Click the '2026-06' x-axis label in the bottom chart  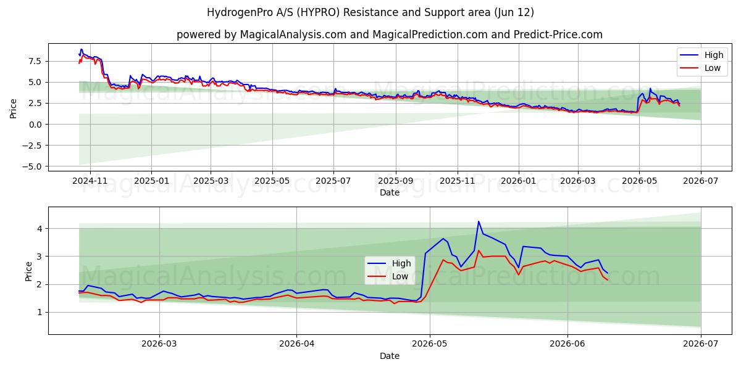pyautogui.click(x=567, y=345)
